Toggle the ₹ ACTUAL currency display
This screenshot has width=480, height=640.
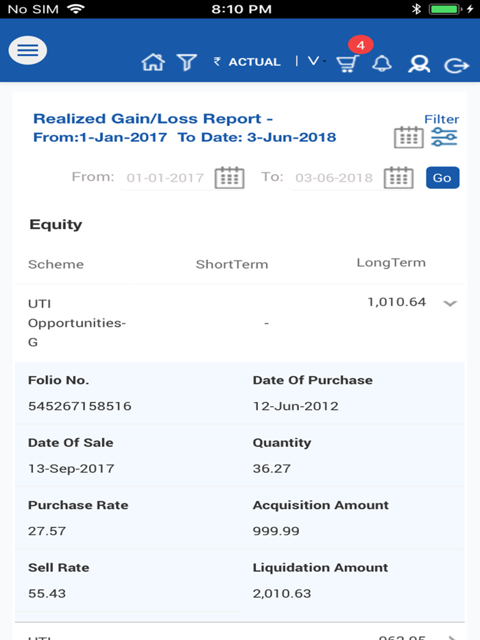(x=247, y=61)
